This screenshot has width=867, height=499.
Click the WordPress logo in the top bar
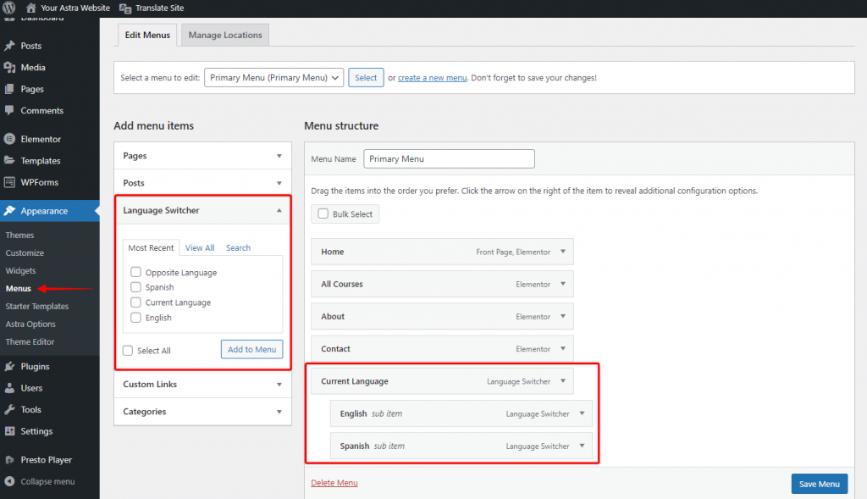8,8
